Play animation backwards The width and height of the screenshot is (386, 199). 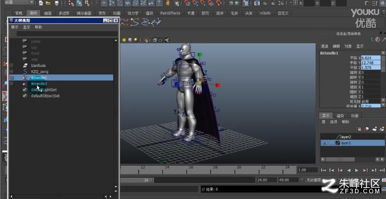click(349, 170)
